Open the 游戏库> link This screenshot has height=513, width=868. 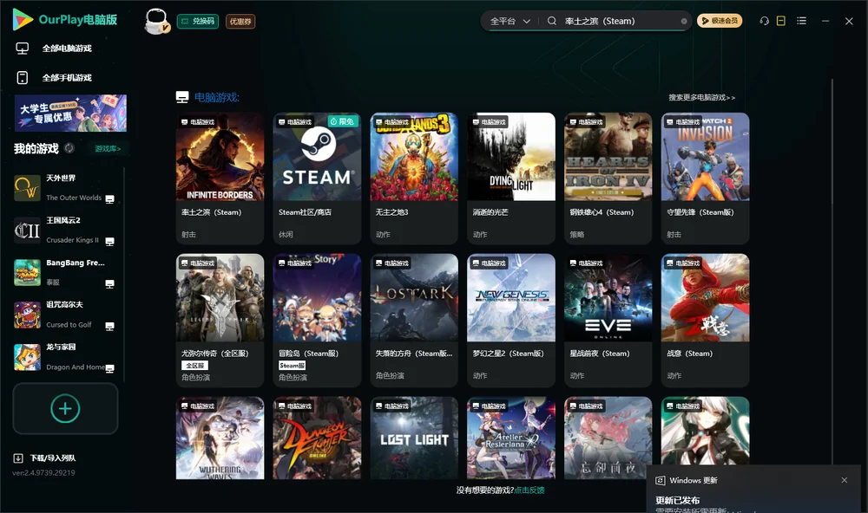[108, 149]
